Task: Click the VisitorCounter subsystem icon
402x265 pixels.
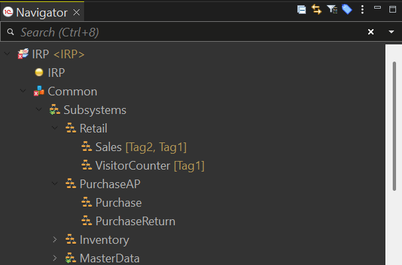Action: click(87, 165)
